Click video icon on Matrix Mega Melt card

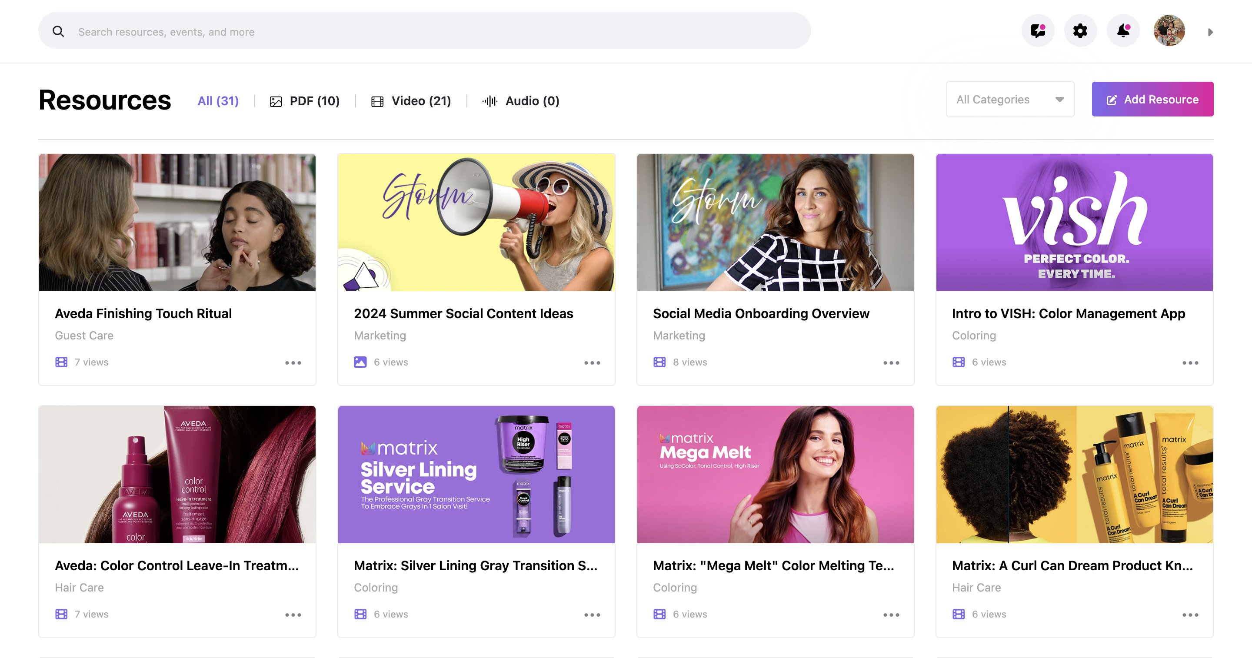(x=659, y=614)
